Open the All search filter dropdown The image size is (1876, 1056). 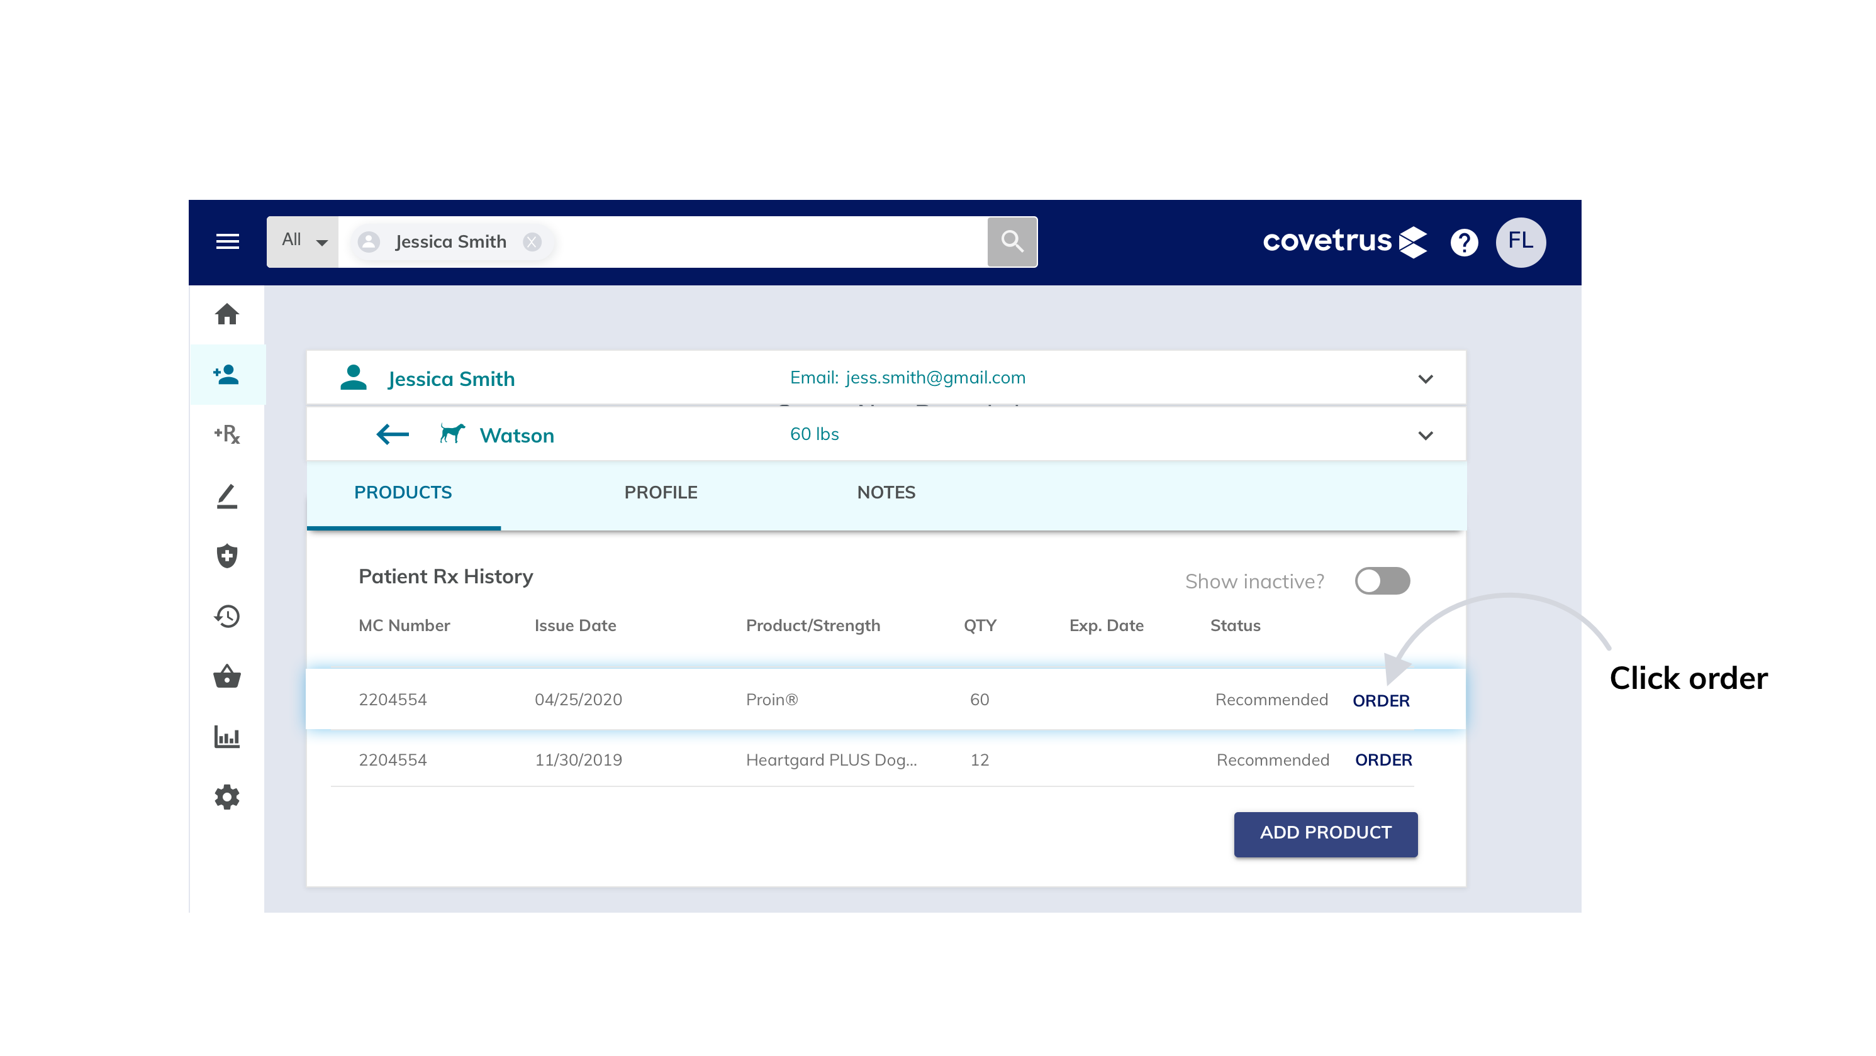pos(303,241)
